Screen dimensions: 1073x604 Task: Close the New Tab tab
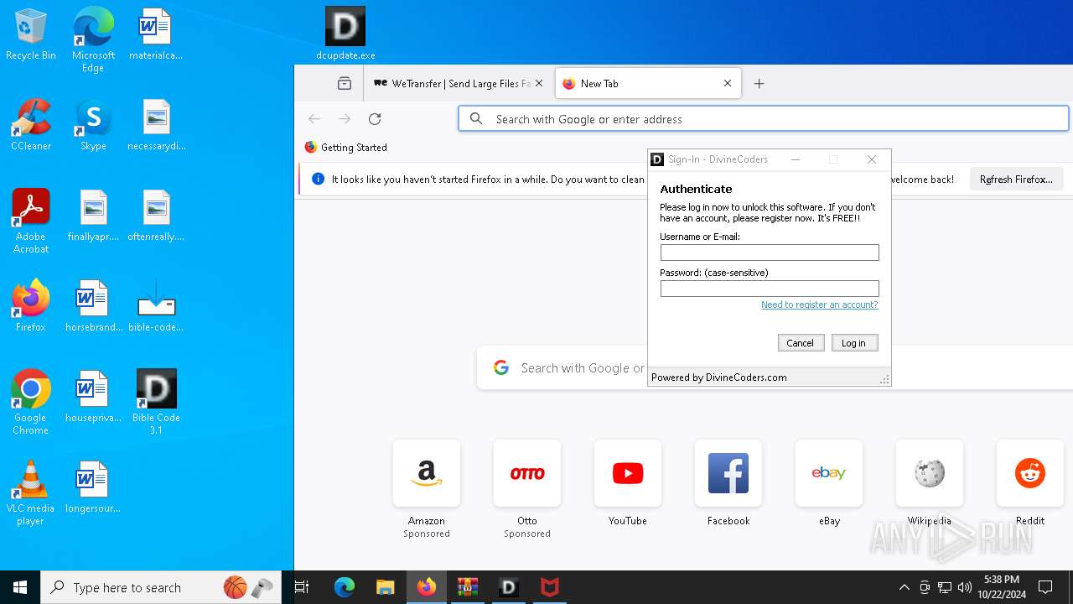pos(728,83)
